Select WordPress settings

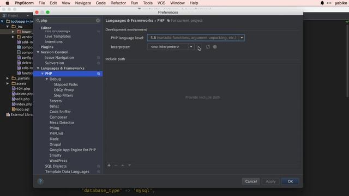click(58, 161)
